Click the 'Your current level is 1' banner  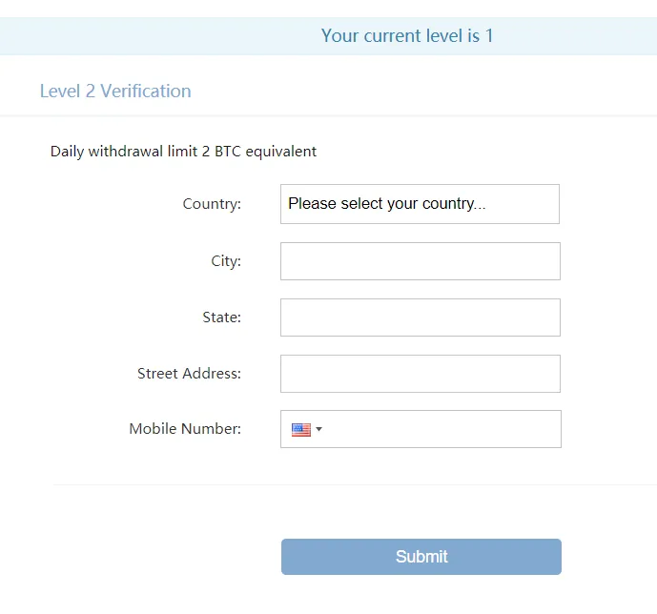[x=328, y=36]
